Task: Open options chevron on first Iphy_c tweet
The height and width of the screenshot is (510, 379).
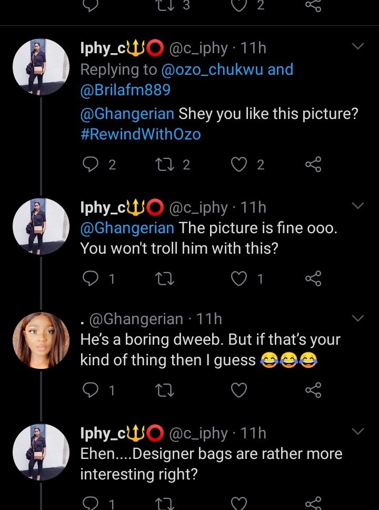Action: [x=358, y=47]
